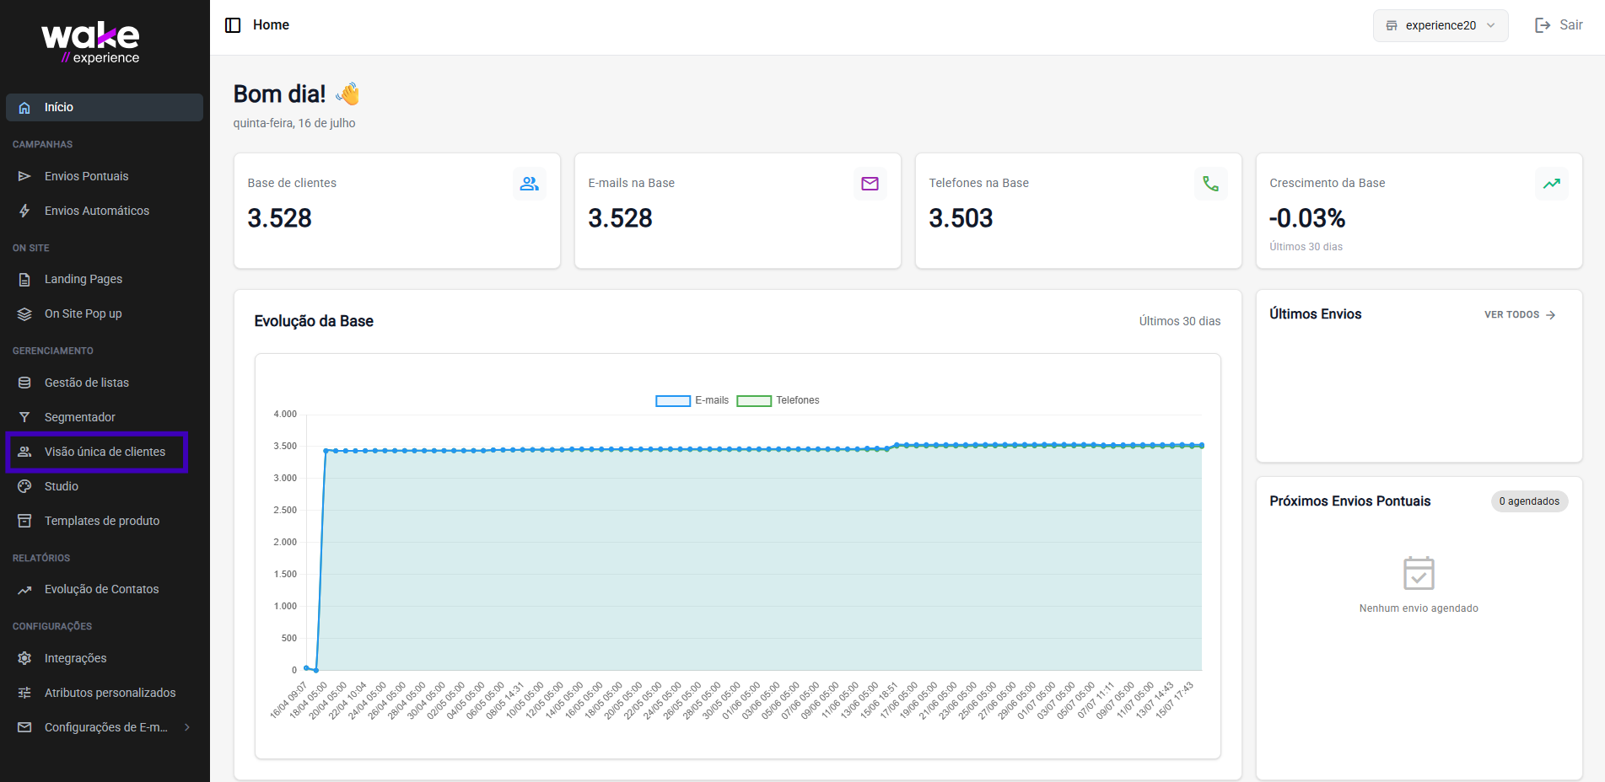Viewport: 1605px width, 782px height.
Task: Click the customers icon in Base de clientes card
Action: click(x=530, y=184)
